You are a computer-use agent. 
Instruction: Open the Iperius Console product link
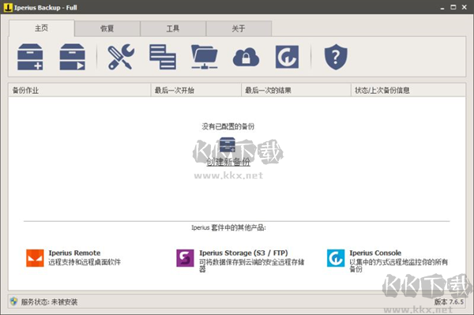[x=375, y=253]
